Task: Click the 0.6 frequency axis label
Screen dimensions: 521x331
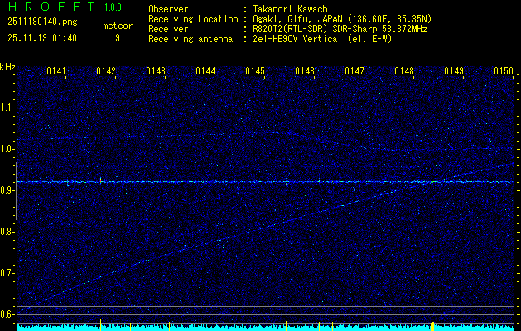Action: point(7,314)
